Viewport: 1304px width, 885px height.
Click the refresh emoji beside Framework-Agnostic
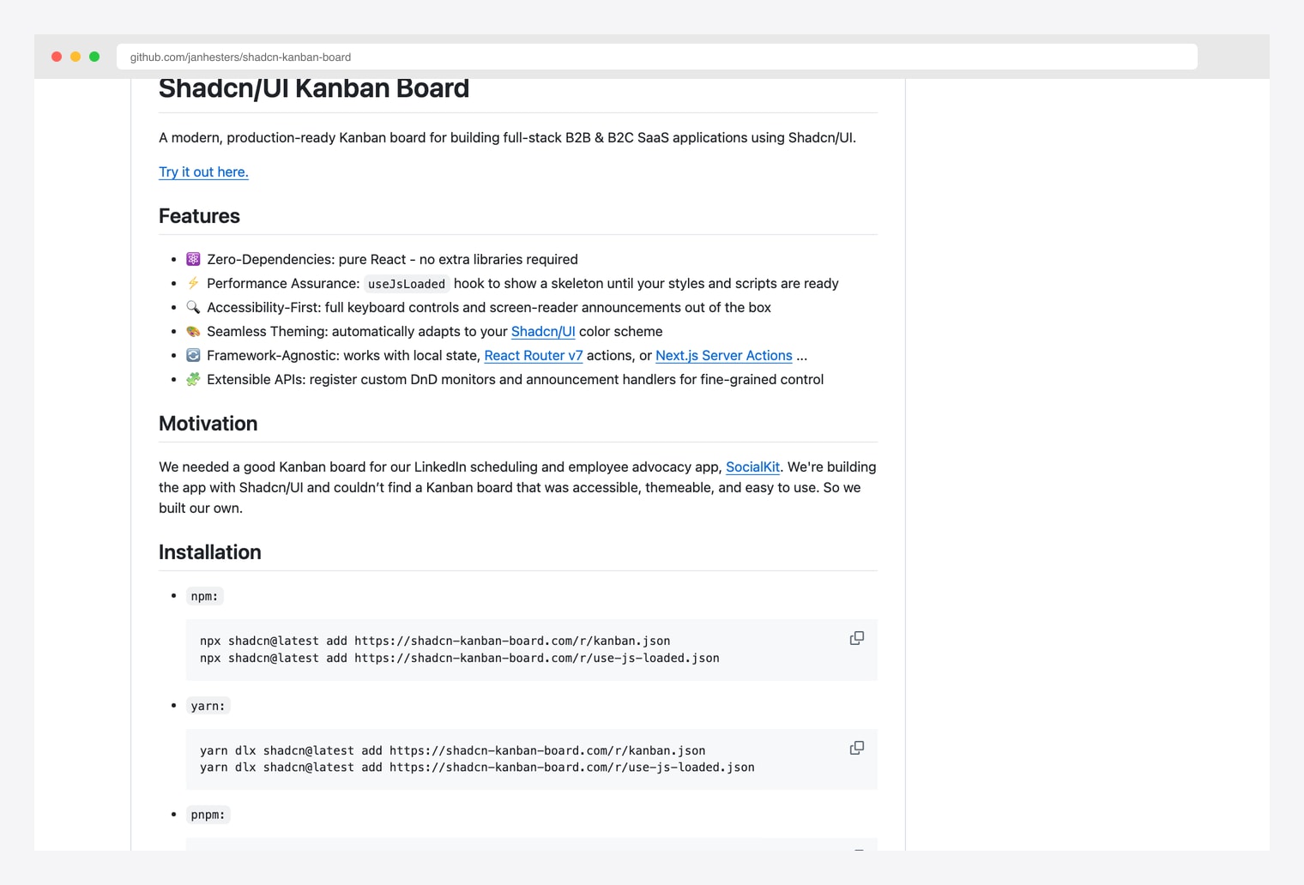193,355
